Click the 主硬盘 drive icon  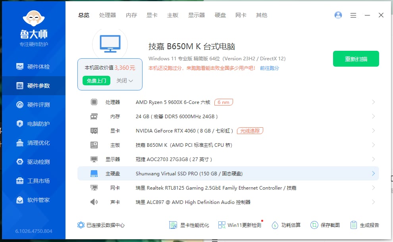(94, 174)
